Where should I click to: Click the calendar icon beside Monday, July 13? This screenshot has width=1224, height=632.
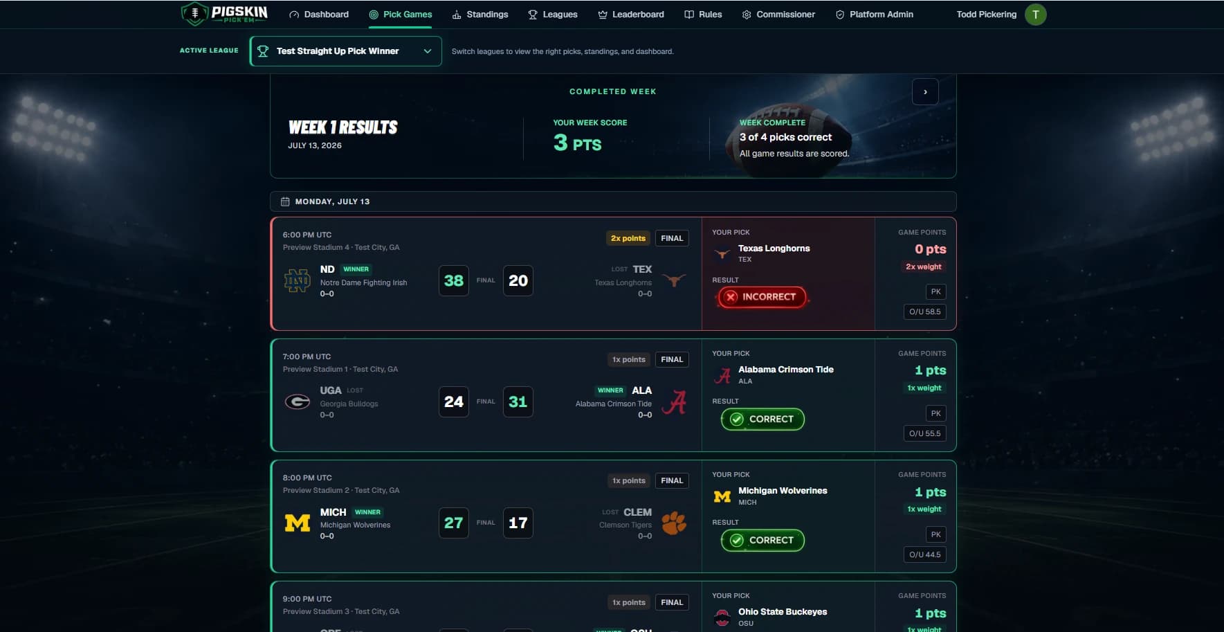tap(285, 201)
